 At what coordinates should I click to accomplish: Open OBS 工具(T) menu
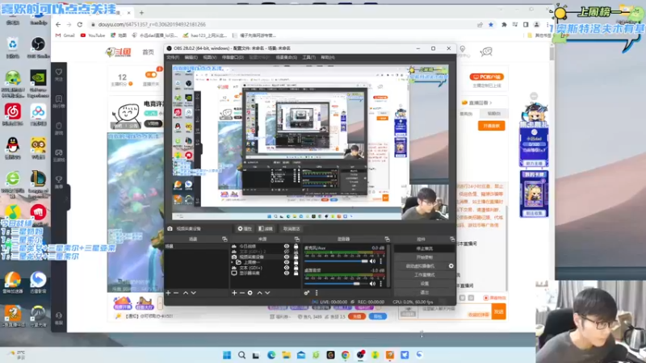pyautogui.click(x=308, y=57)
